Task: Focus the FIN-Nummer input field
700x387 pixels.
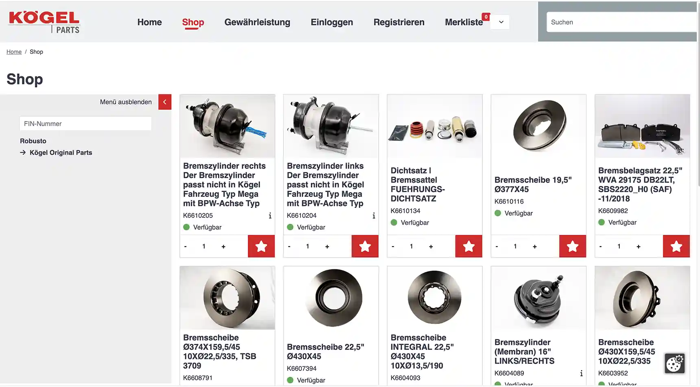Action: [85, 124]
